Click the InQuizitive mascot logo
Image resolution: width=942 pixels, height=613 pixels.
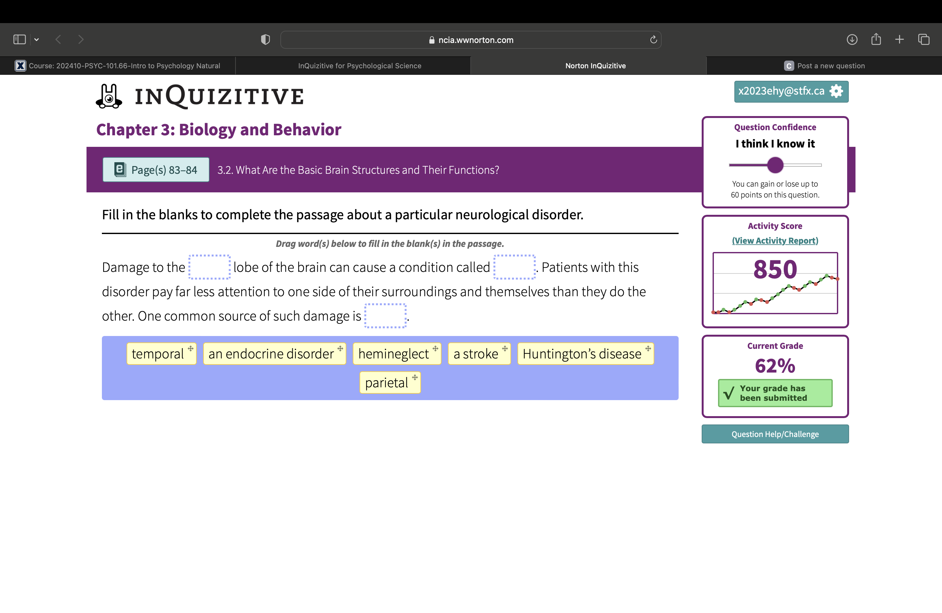(109, 96)
